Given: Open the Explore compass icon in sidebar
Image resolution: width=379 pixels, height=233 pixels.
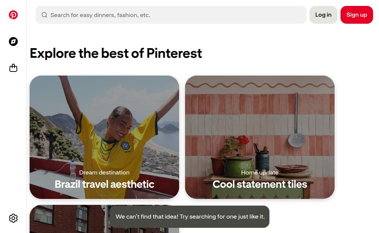Looking at the screenshot, I should pyautogui.click(x=13, y=41).
